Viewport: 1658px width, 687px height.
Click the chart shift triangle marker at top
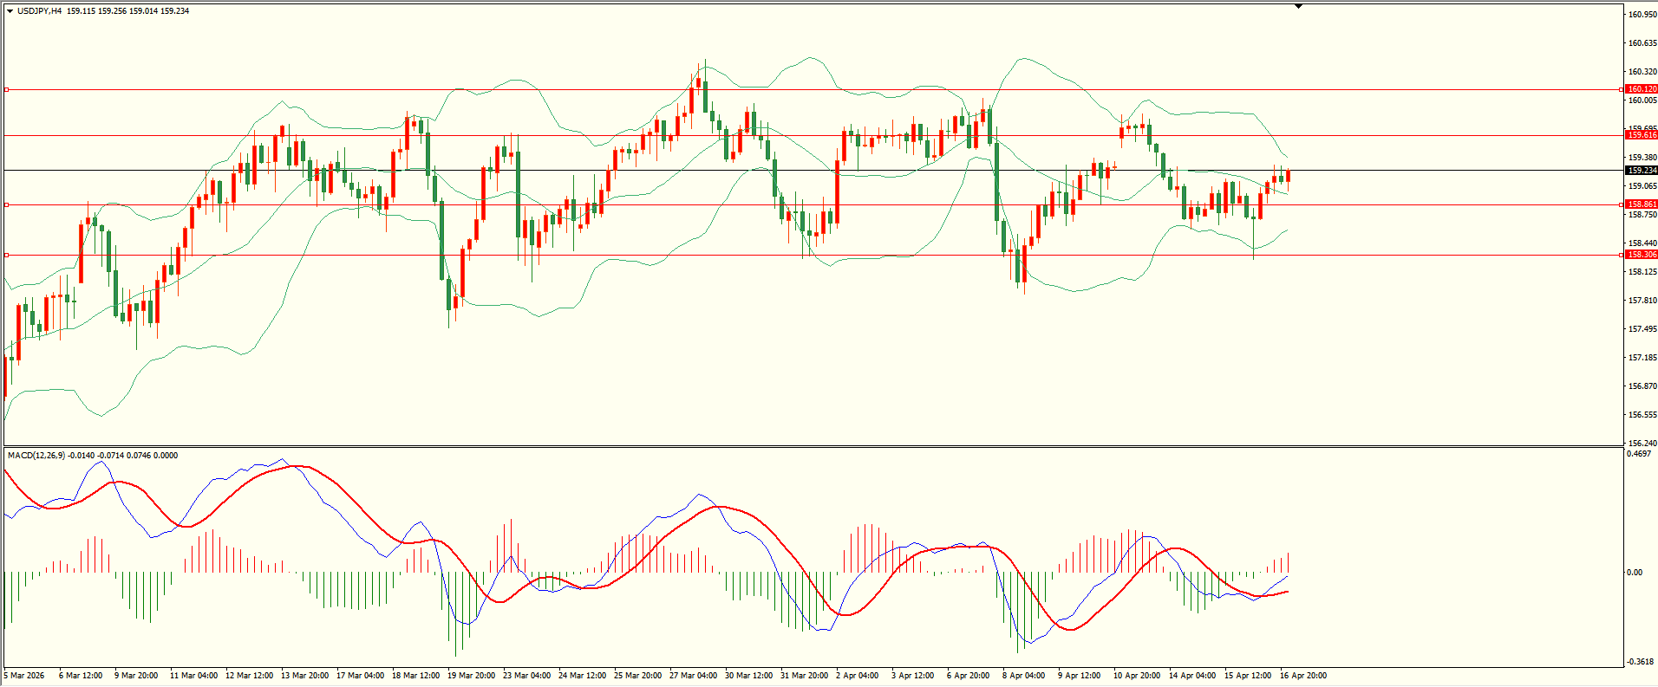click(1298, 6)
